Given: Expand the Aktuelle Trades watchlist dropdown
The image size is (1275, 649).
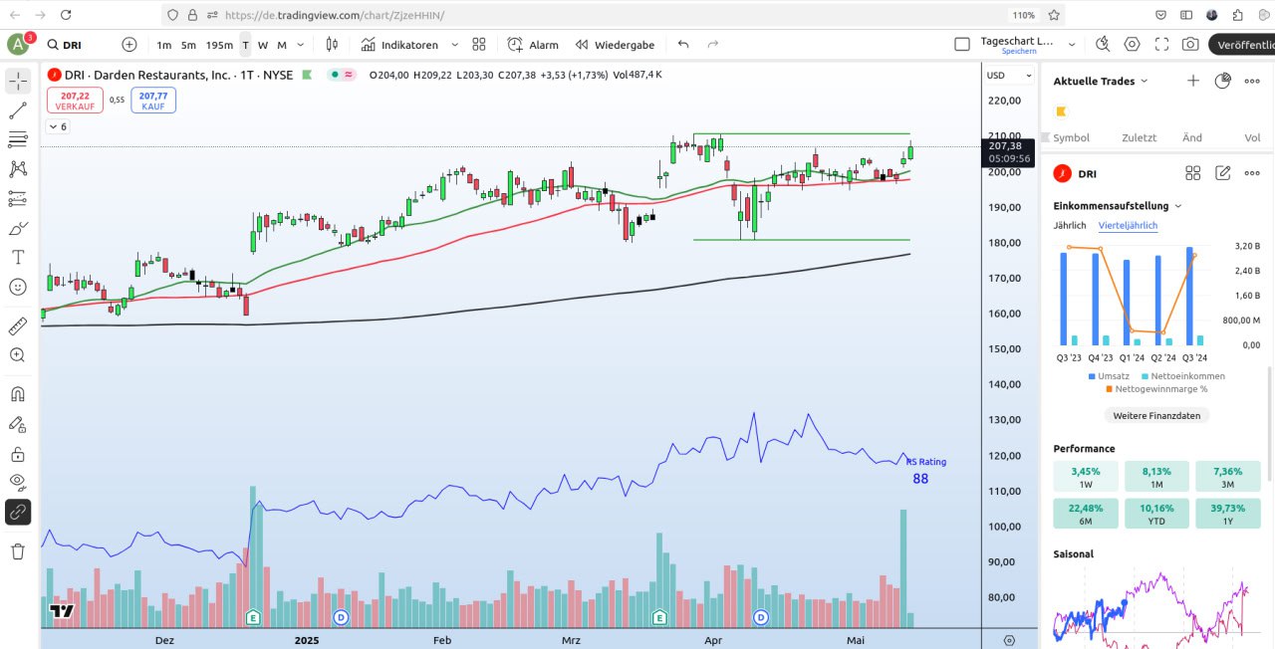Looking at the screenshot, I should pyautogui.click(x=1144, y=82).
